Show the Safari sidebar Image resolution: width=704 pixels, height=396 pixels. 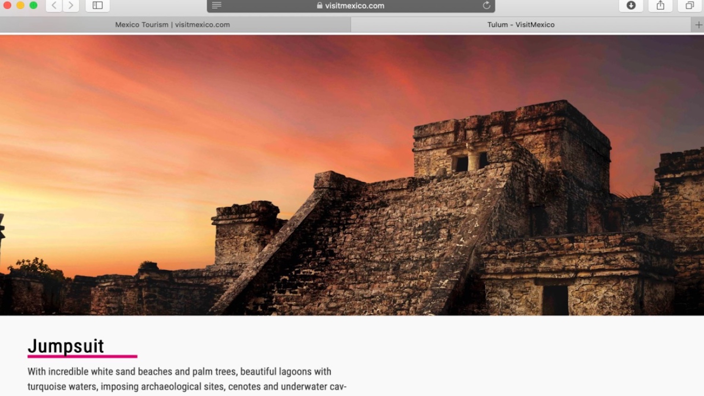98,5
